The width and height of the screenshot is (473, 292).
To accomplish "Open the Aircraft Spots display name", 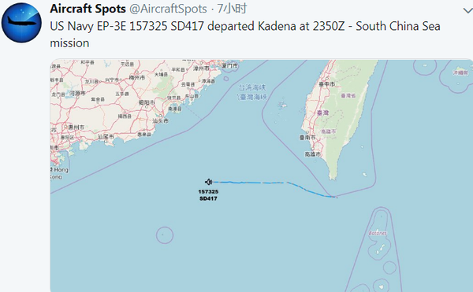I will [x=88, y=9].
